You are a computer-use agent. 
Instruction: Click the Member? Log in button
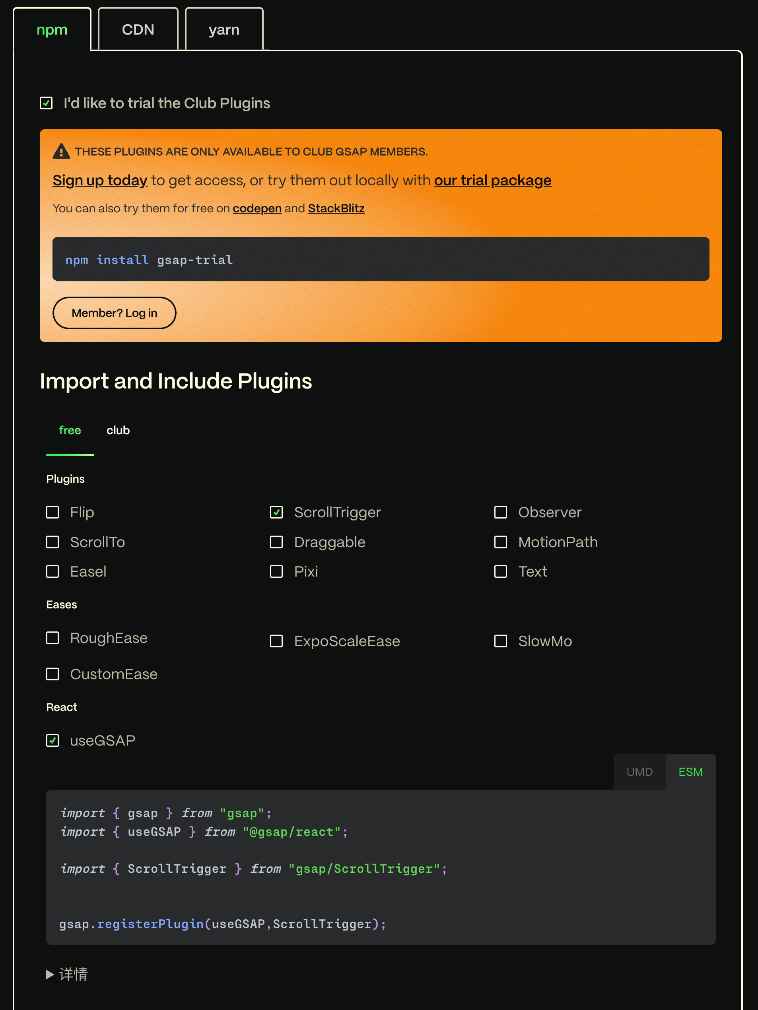(115, 313)
